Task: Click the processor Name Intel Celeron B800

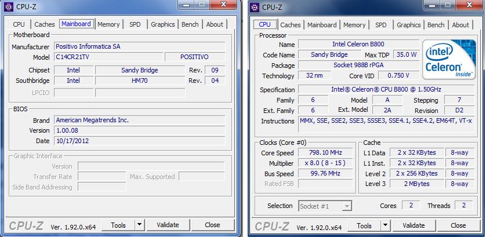Action: [x=358, y=44]
